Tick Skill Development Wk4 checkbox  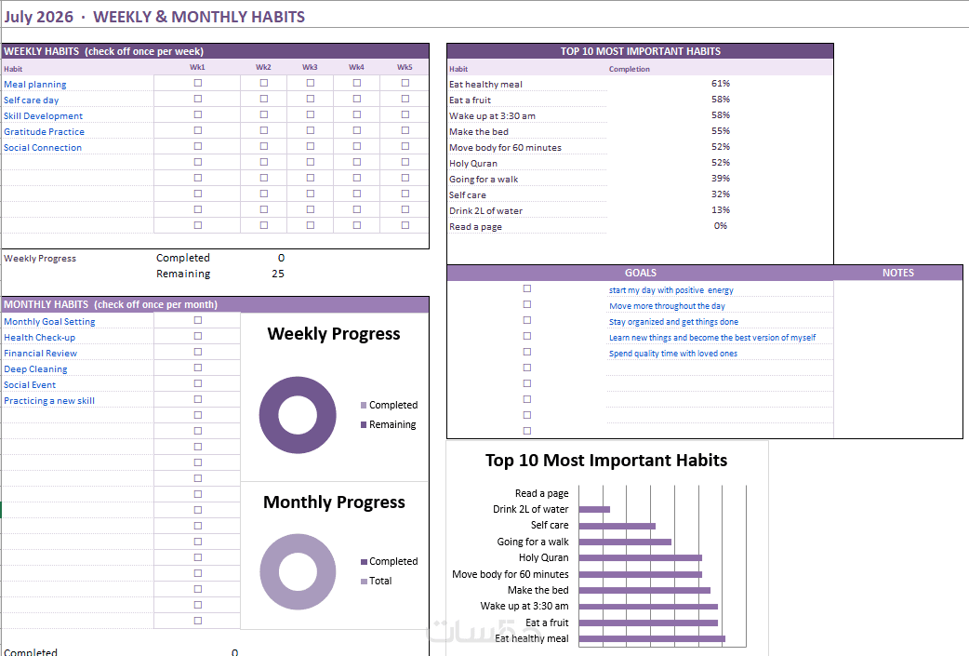(356, 114)
